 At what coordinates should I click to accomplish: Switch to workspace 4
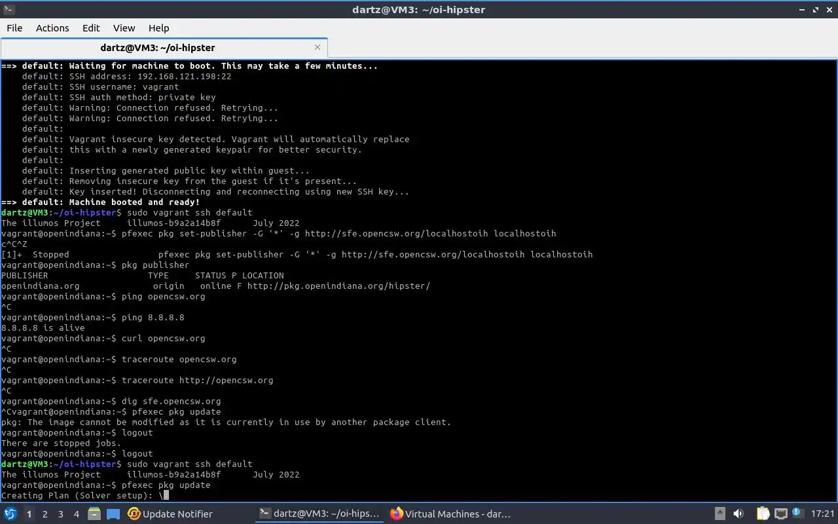point(76,514)
